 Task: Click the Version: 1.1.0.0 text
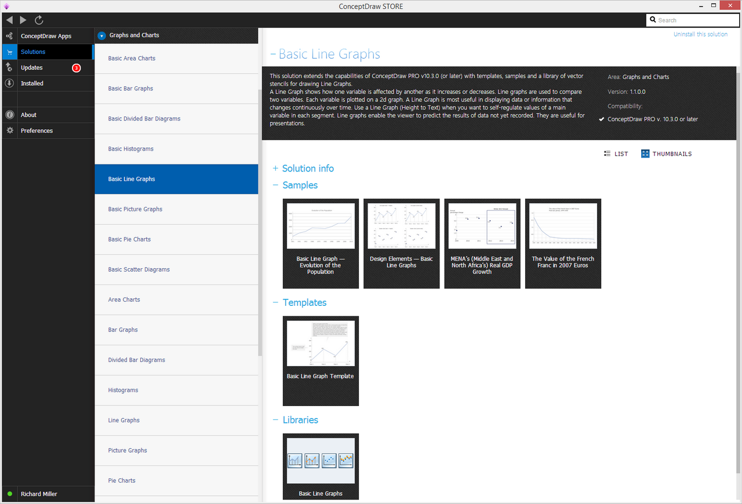pos(627,92)
